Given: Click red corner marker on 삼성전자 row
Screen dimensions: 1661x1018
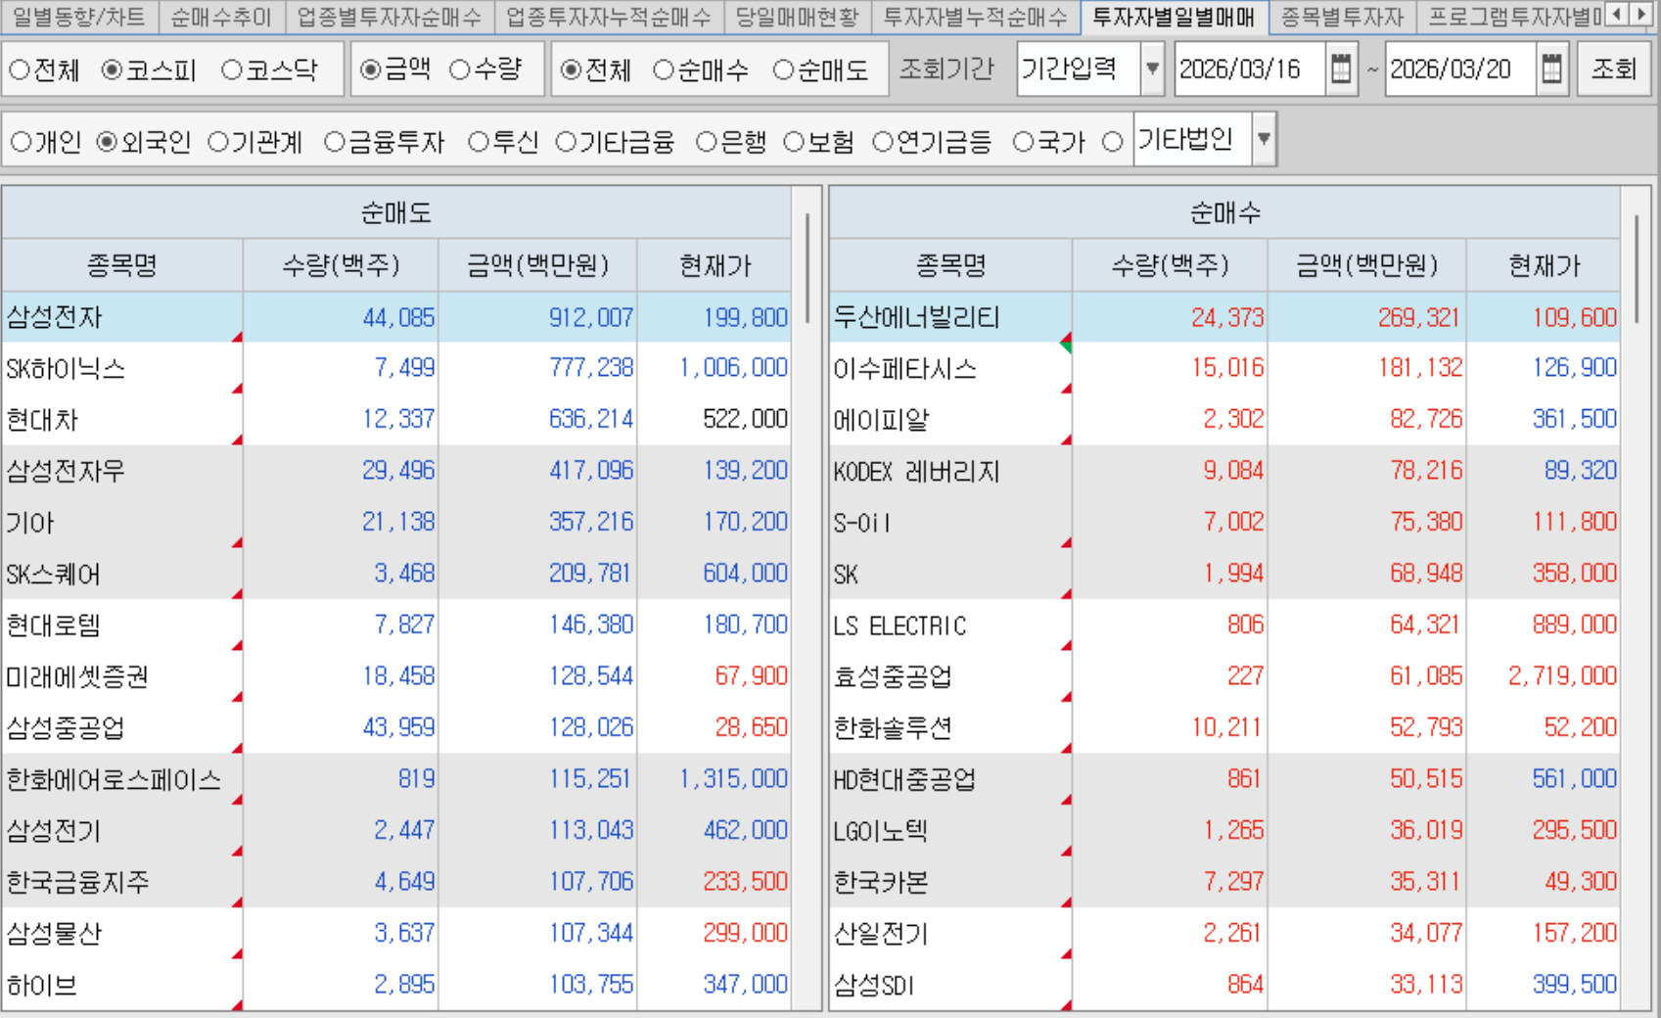Looking at the screenshot, I should (x=237, y=337).
